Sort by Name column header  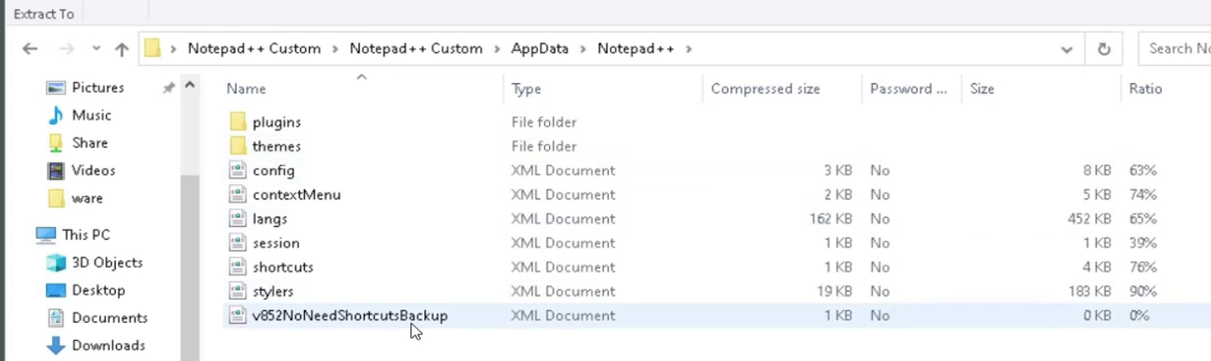[246, 88]
